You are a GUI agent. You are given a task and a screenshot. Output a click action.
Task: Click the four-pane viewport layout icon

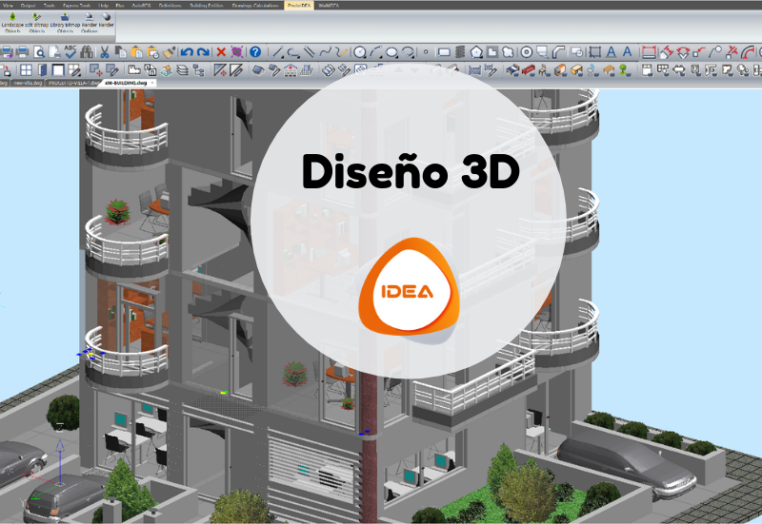pos(27,70)
